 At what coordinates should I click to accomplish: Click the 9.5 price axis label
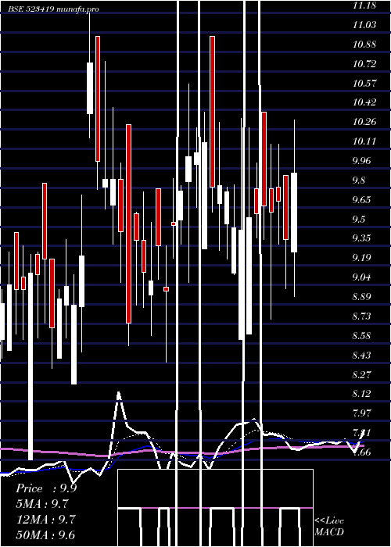[359, 219]
